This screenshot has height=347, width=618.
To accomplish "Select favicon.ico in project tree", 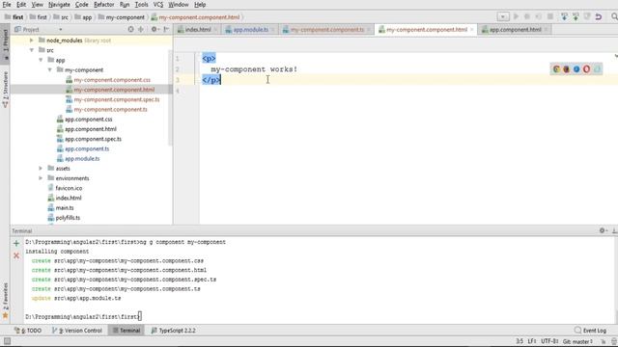I will point(69,188).
